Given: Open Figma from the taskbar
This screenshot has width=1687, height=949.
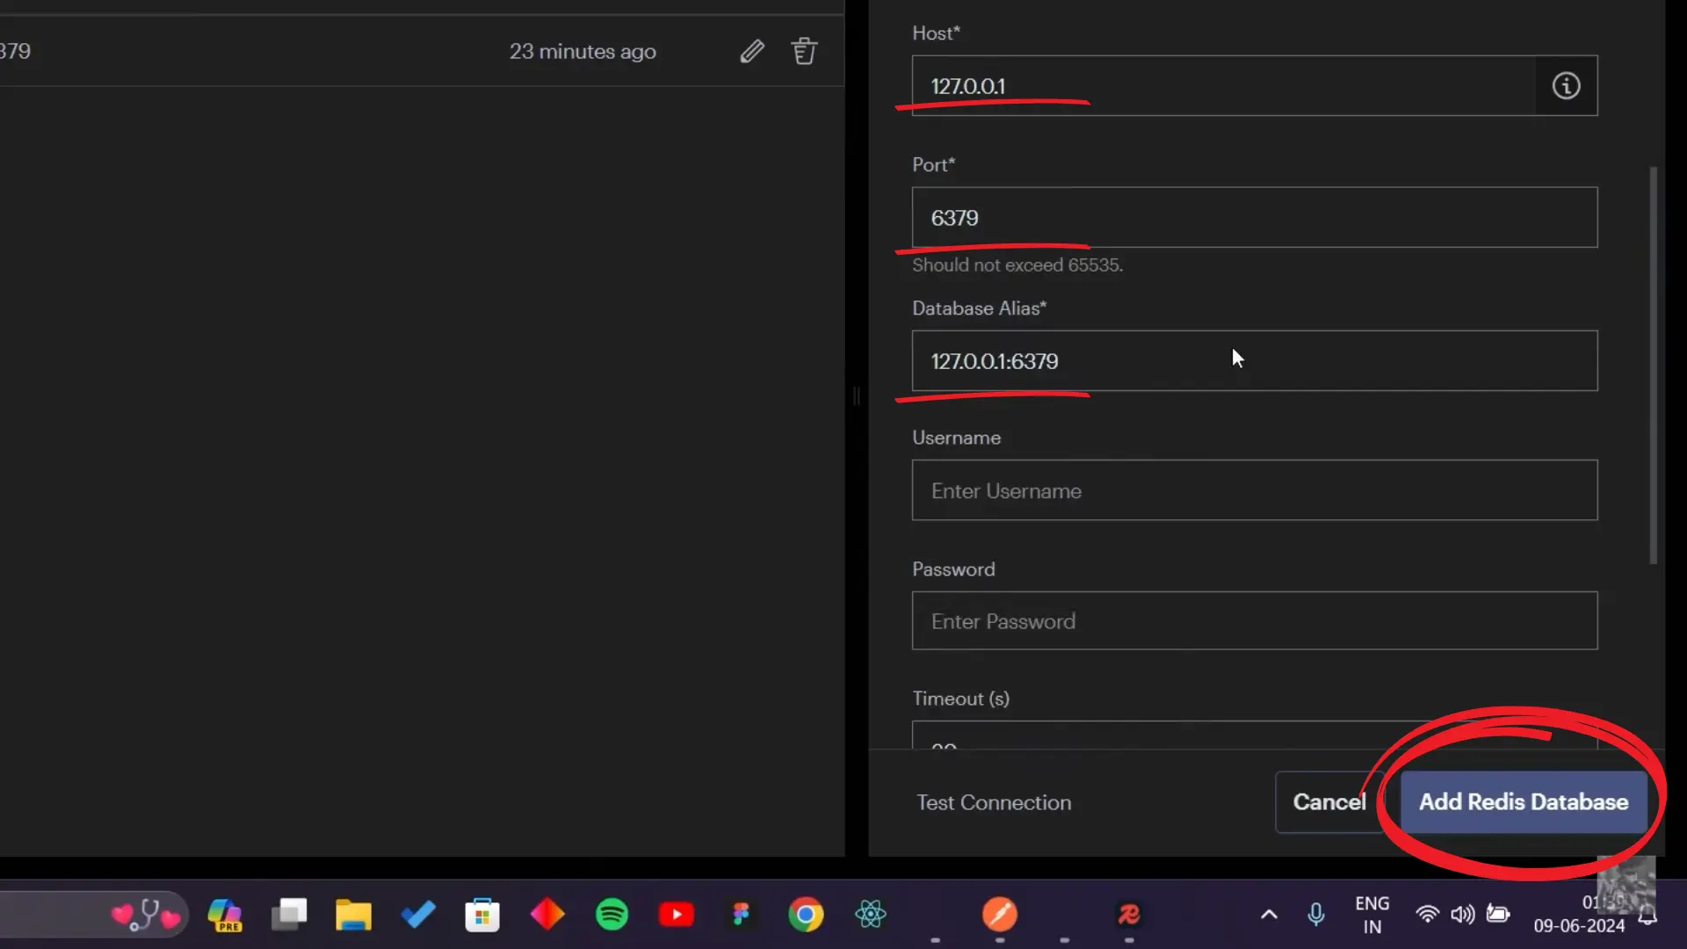Looking at the screenshot, I should (x=741, y=915).
